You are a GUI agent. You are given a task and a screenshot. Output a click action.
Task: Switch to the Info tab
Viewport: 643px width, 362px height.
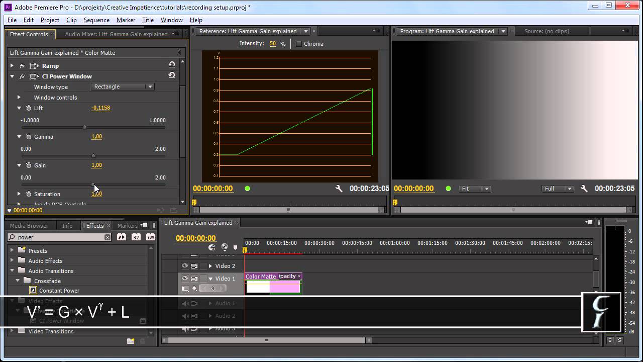click(x=67, y=226)
